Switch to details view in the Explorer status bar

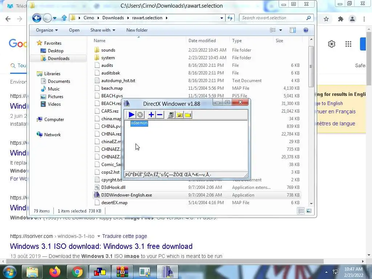click(x=301, y=211)
